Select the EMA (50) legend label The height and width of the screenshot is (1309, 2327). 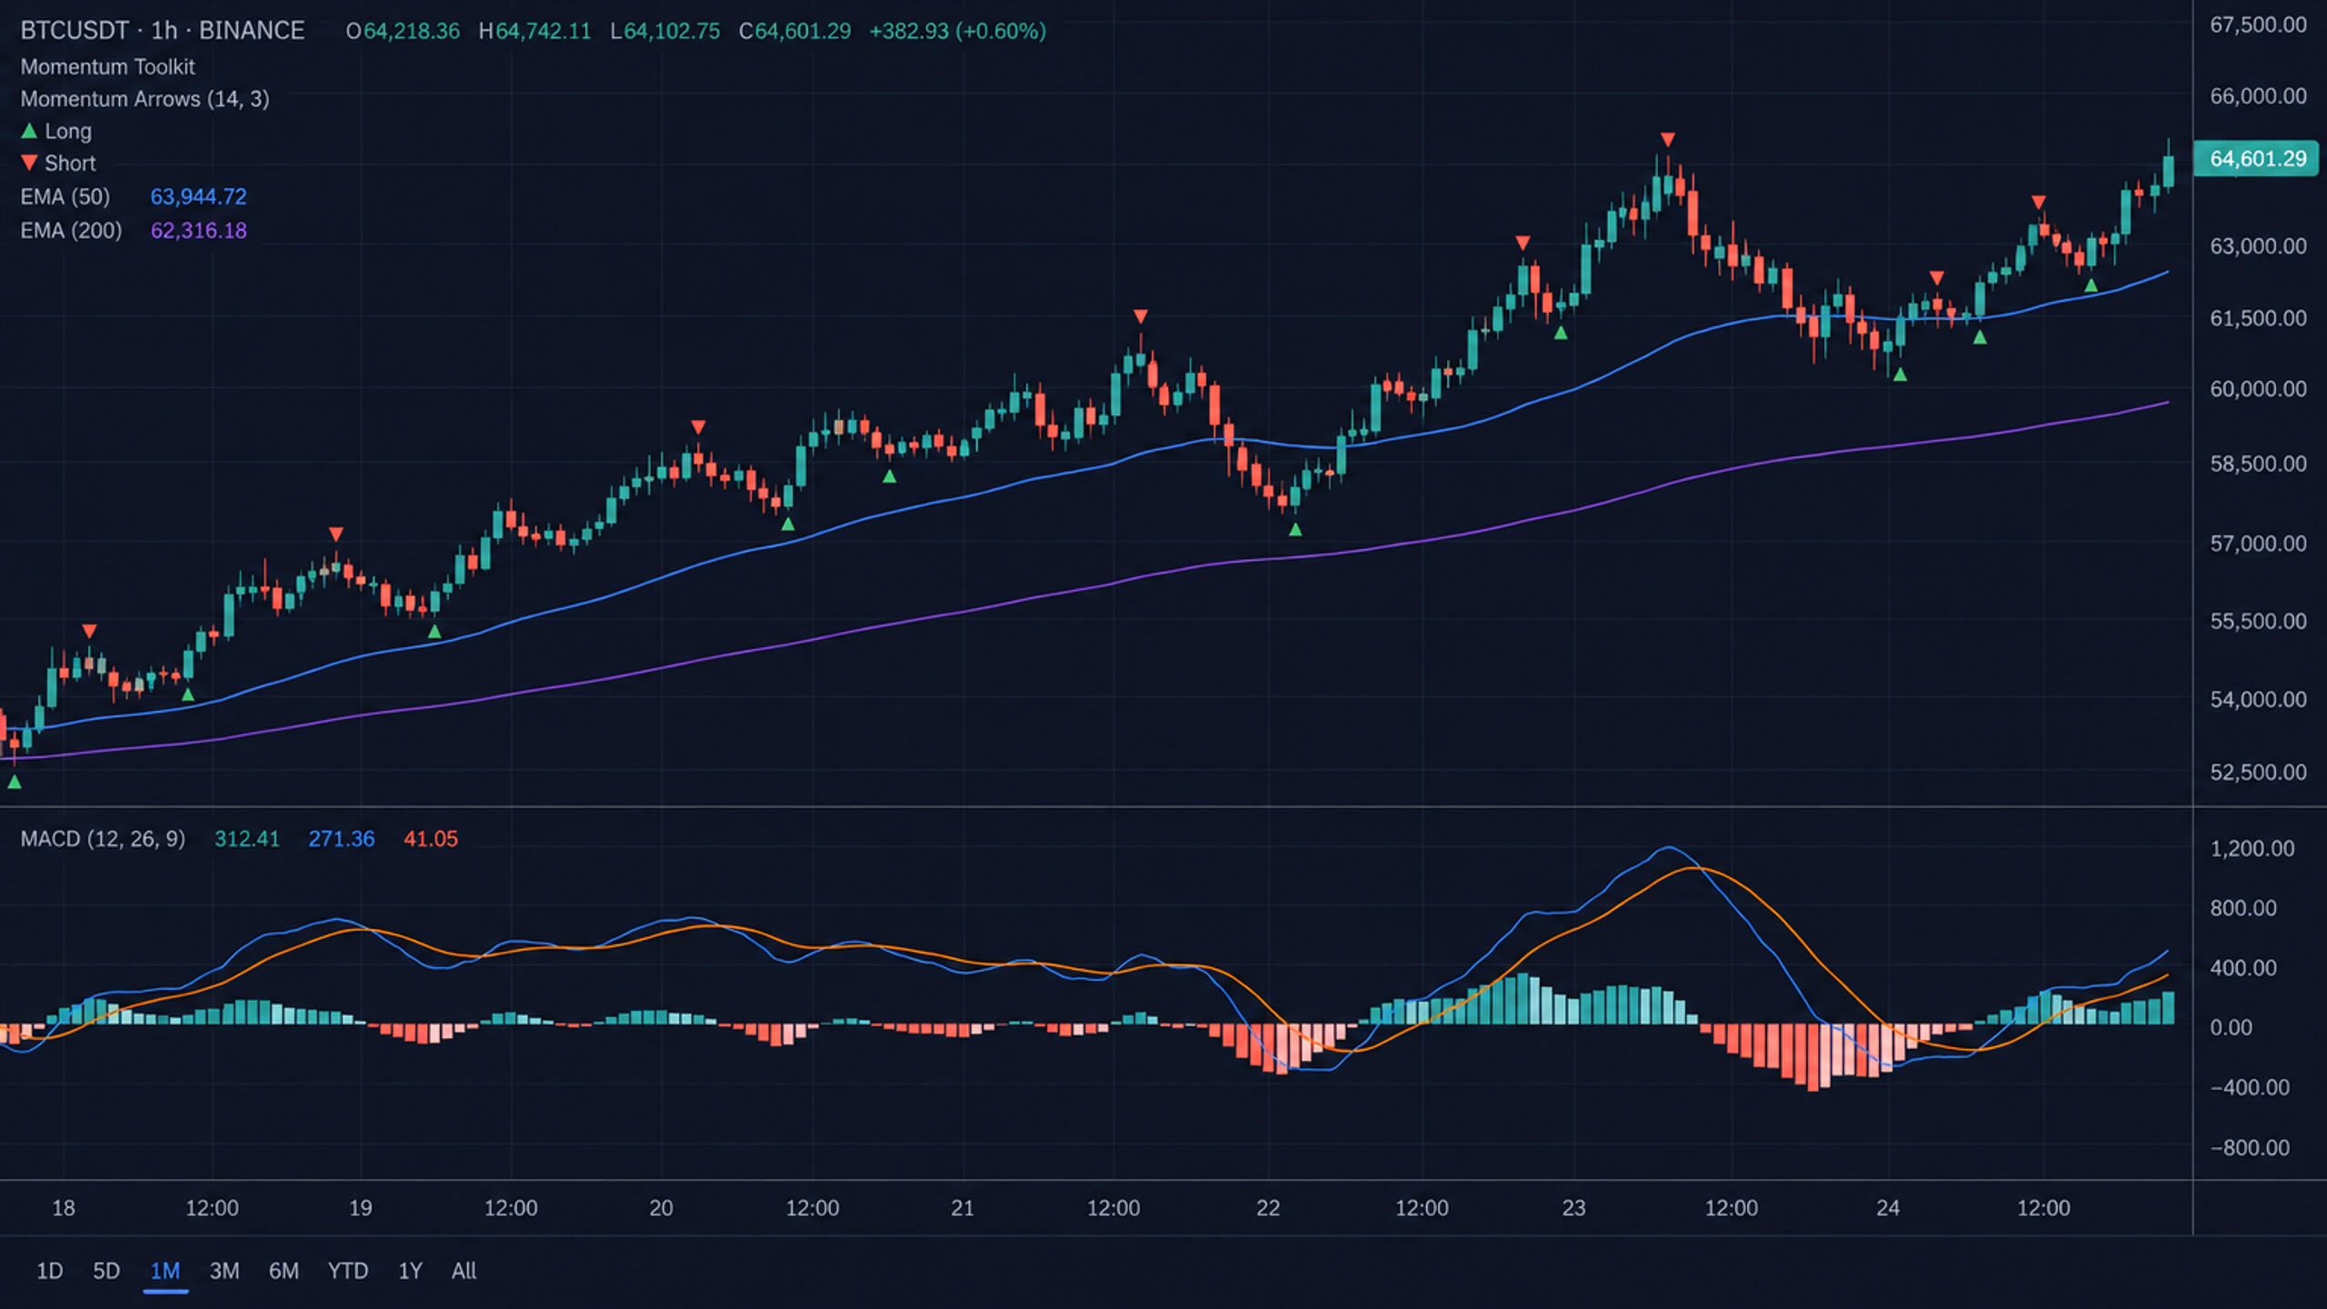65,196
